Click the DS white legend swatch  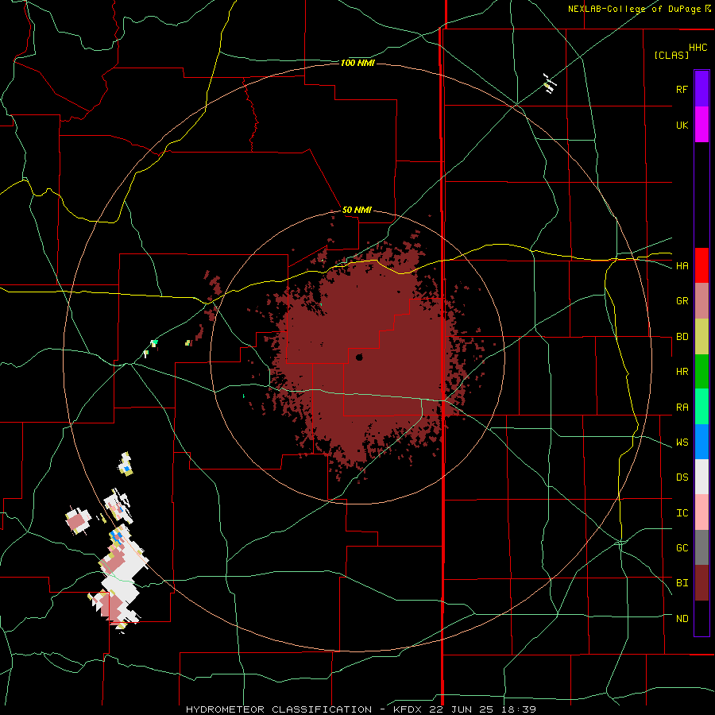pos(701,477)
